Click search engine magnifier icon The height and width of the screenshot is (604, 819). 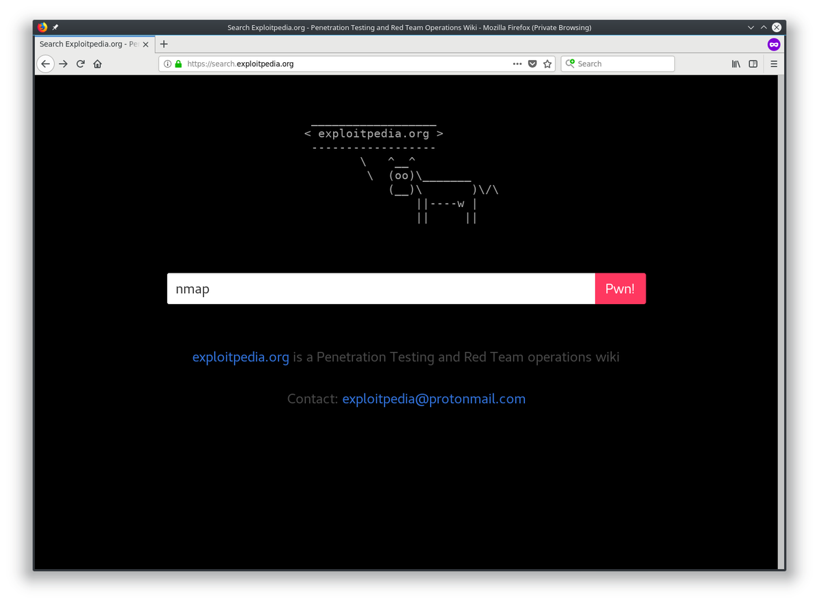(x=571, y=64)
